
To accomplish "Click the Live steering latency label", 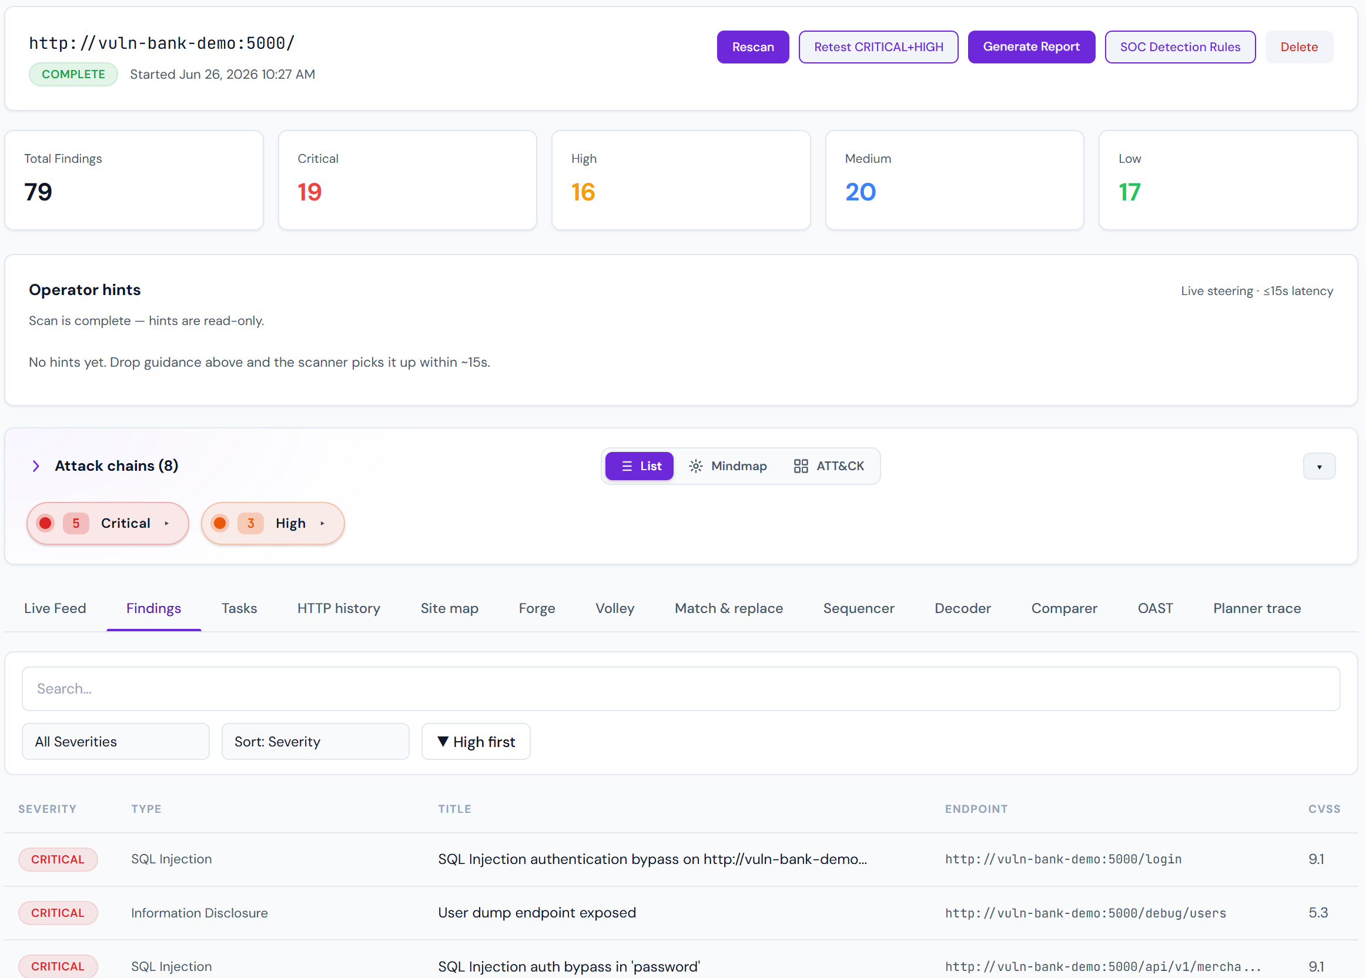I will coord(1257,291).
